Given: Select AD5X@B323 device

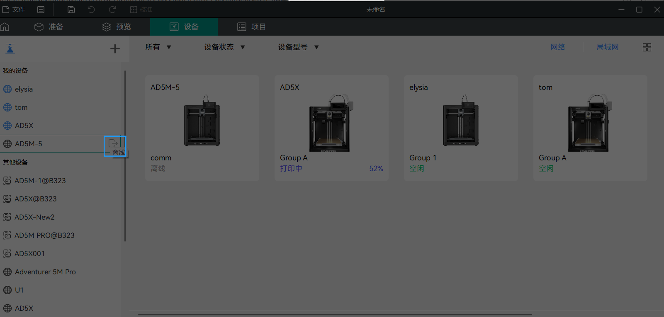Looking at the screenshot, I should tap(61, 199).
